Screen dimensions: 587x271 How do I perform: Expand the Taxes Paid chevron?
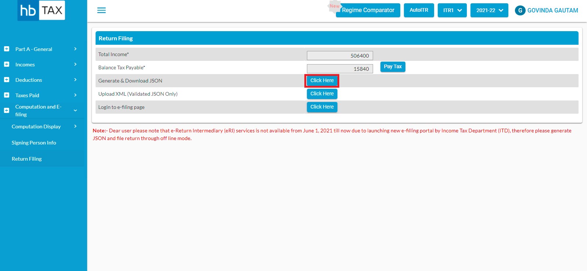pyautogui.click(x=75, y=95)
